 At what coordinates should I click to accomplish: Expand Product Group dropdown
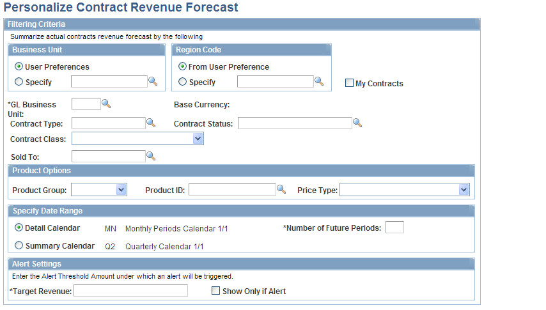point(121,190)
